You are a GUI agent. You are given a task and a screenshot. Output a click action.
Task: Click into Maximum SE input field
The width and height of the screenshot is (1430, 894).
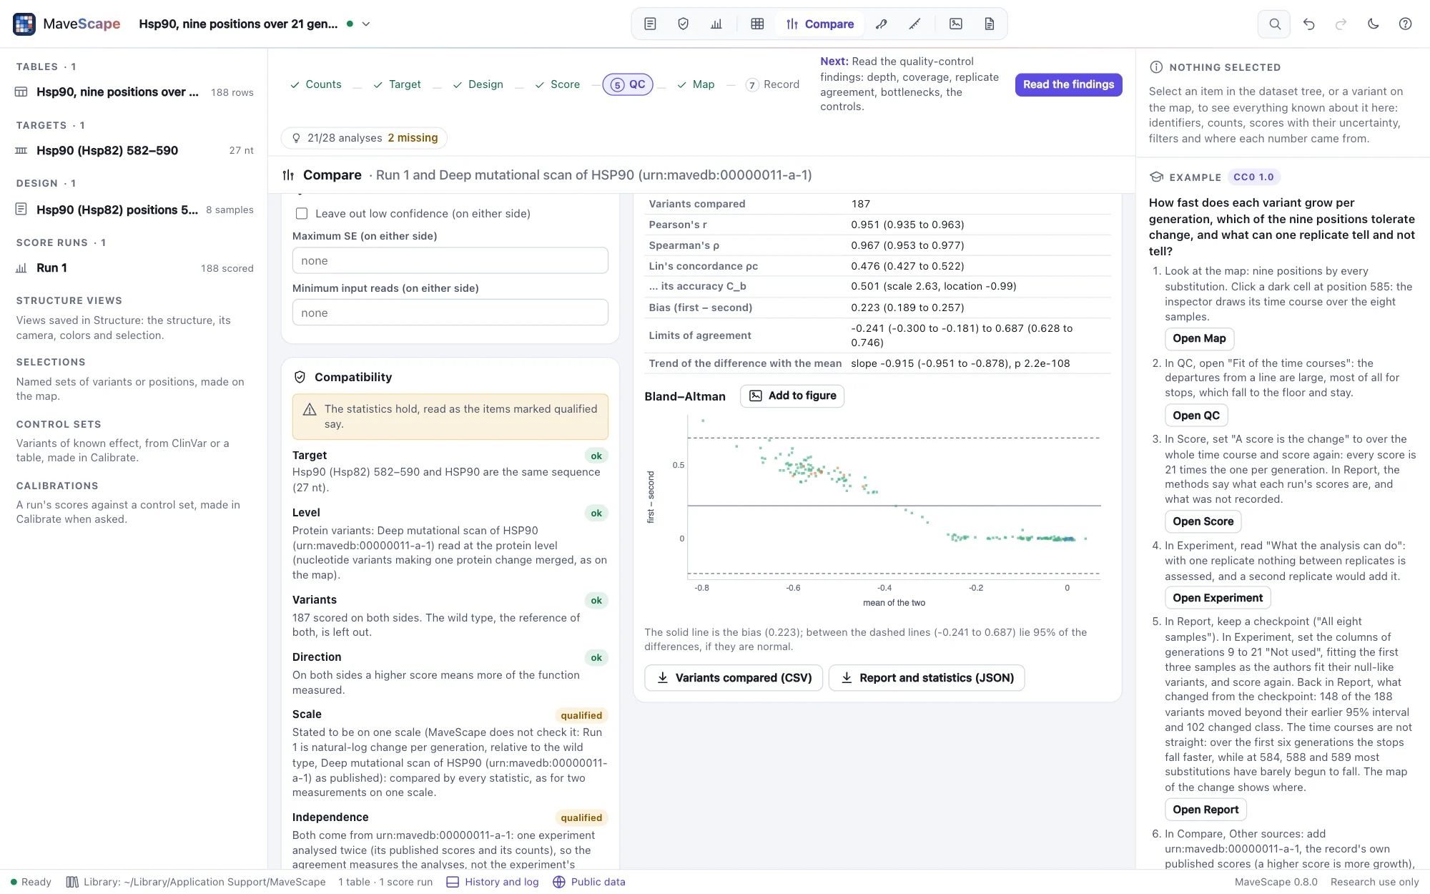coord(450,260)
